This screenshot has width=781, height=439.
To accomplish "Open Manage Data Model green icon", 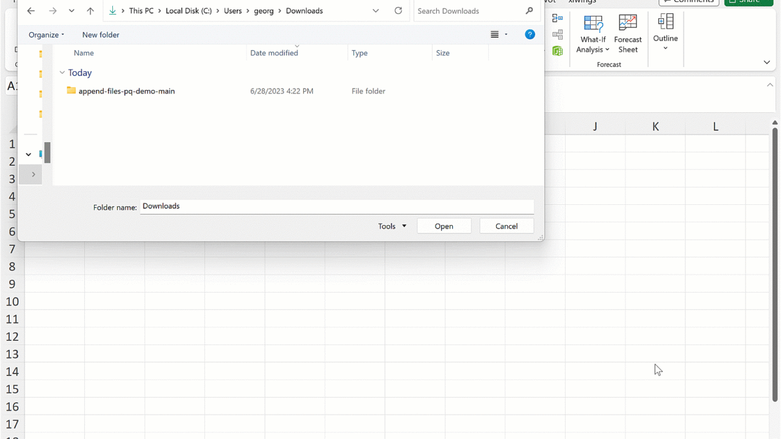I will (558, 51).
